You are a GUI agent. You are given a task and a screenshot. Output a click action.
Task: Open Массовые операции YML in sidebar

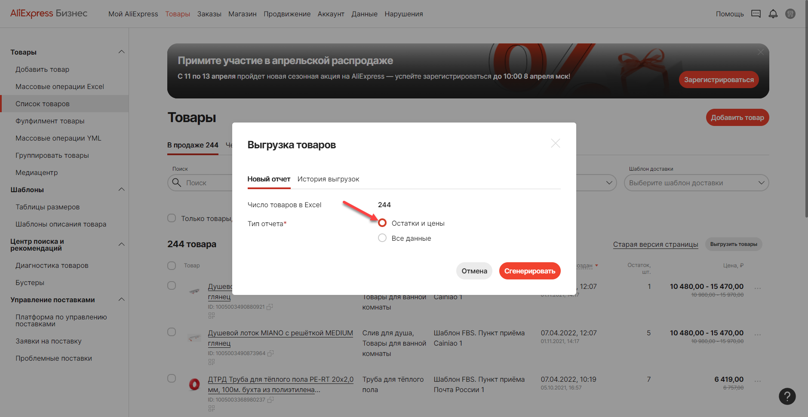[58, 138]
